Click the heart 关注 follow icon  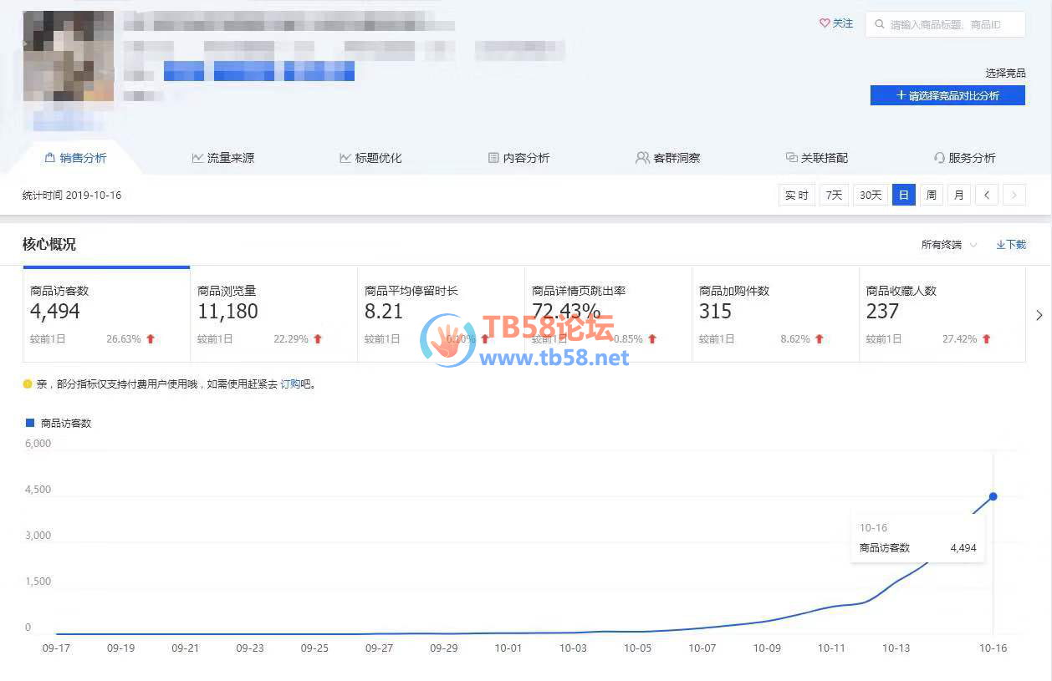pos(825,23)
